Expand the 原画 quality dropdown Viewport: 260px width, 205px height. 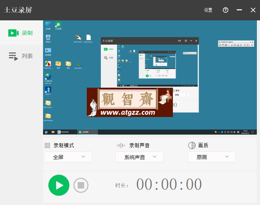(x=212, y=157)
